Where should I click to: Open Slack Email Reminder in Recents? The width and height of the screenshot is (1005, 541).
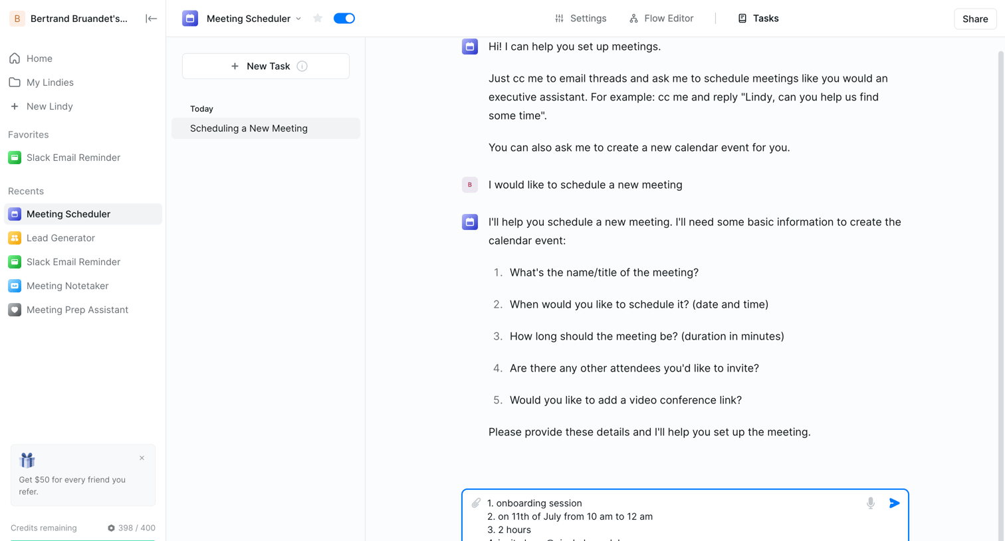tap(83, 262)
